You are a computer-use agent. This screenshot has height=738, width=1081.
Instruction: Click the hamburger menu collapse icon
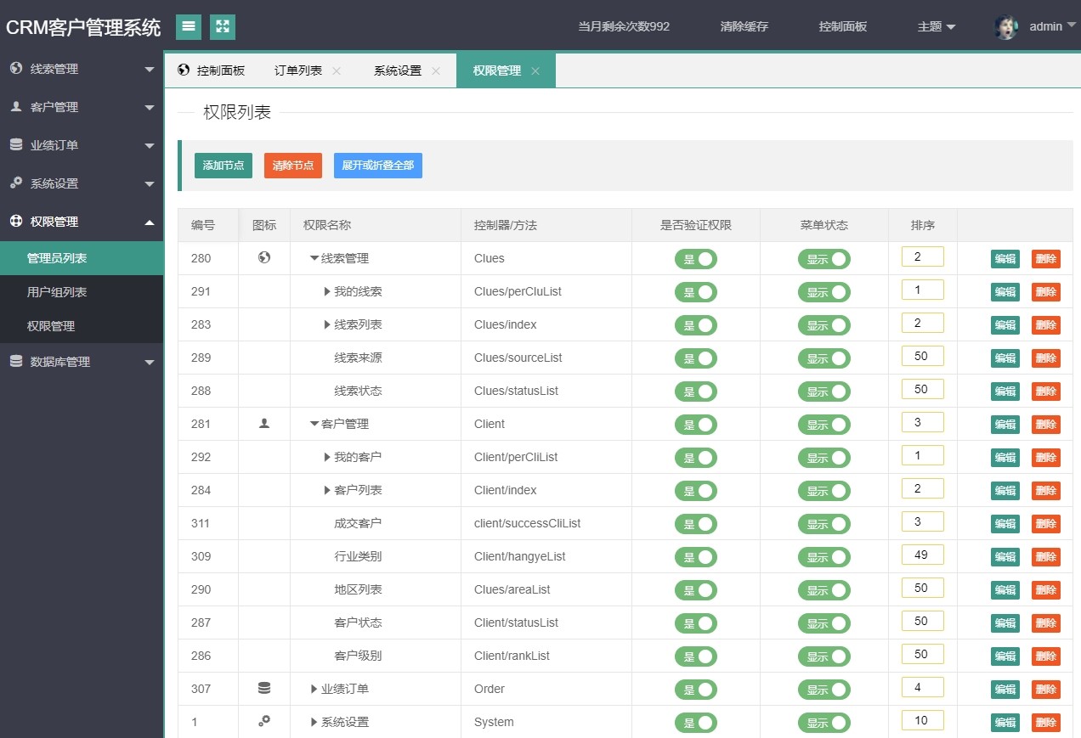pos(189,26)
